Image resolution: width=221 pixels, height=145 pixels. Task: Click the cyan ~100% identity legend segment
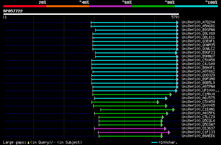coord(196,6)
